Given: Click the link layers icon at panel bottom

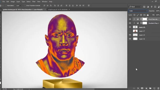Looking at the screenshot, I should click(x=134, y=88).
